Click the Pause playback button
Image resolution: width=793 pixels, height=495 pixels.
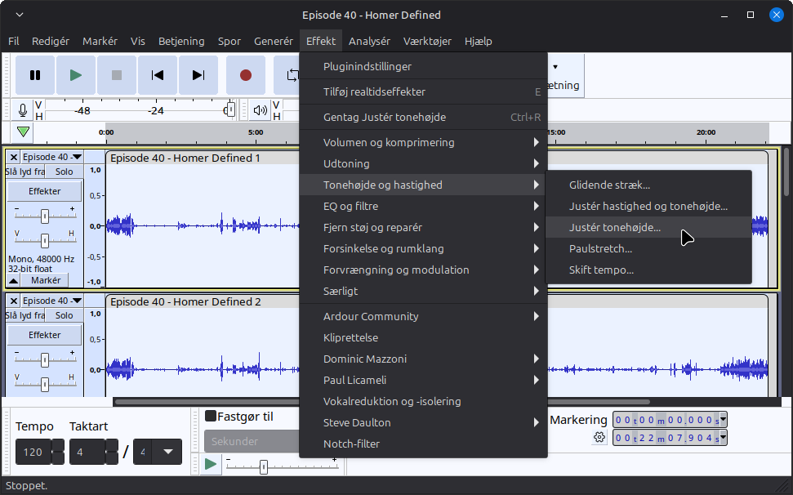click(35, 75)
